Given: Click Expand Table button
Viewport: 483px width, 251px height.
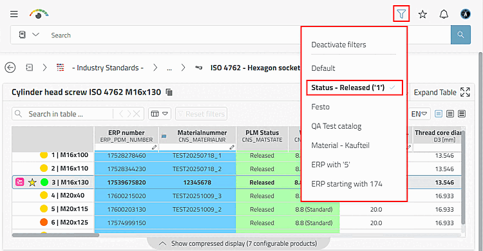Looking at the screenshot, I should [x=442, y=93].
